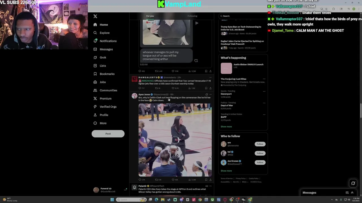Click the X search field
The width and height of the screenshot is (362, 203).
point(243,16)
